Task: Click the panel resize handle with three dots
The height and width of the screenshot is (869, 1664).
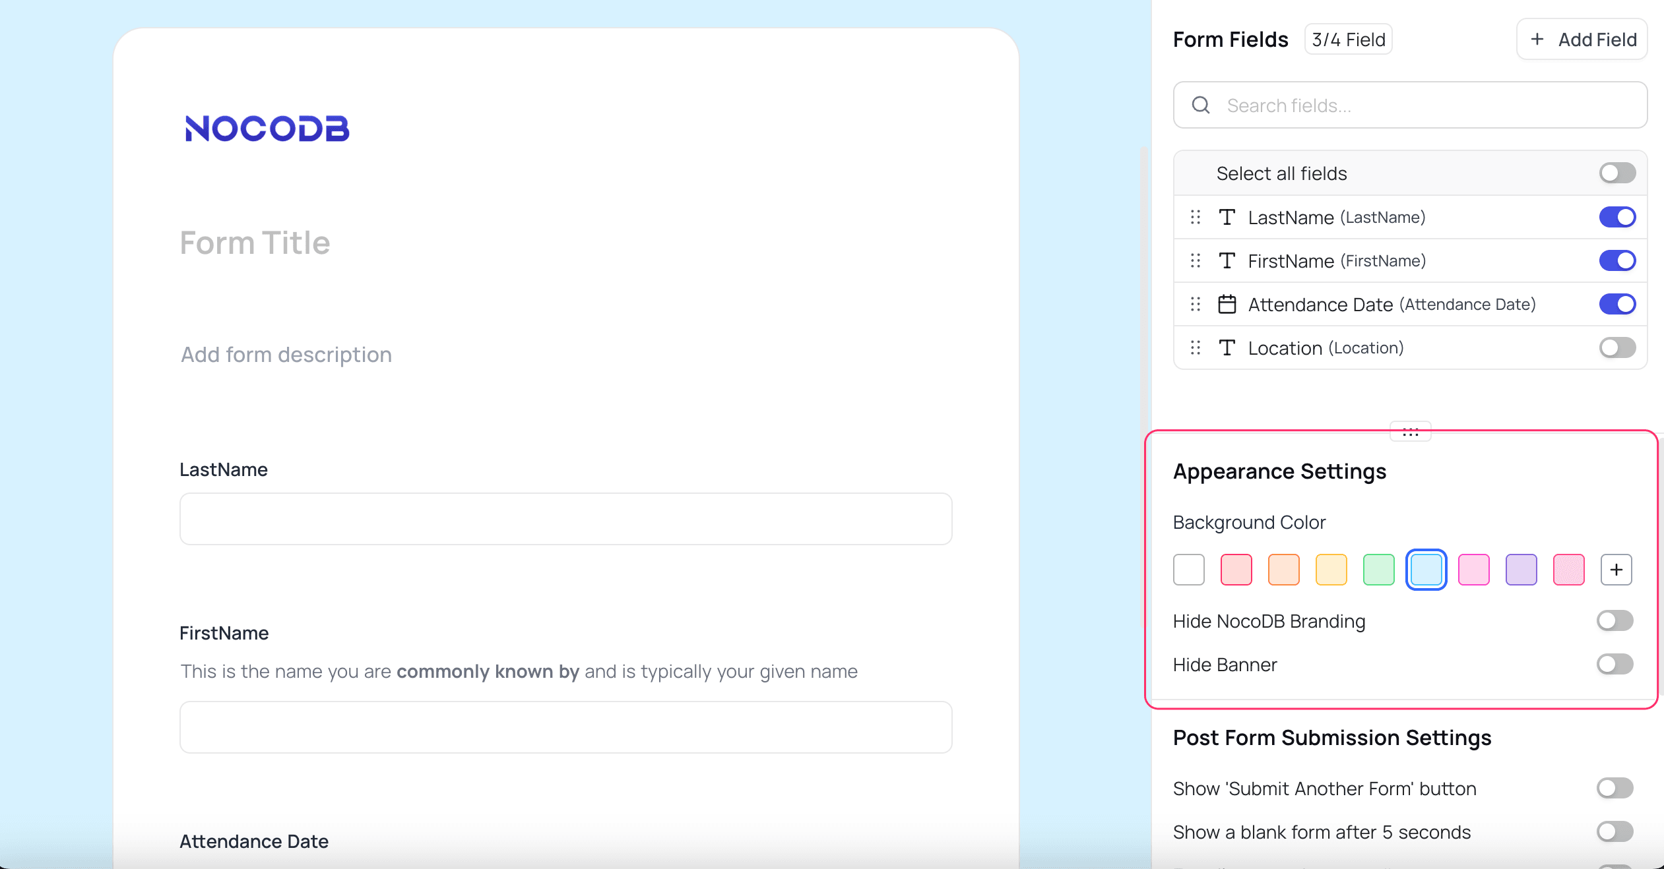Action: pyautogui.click(x=1410, y=432)
